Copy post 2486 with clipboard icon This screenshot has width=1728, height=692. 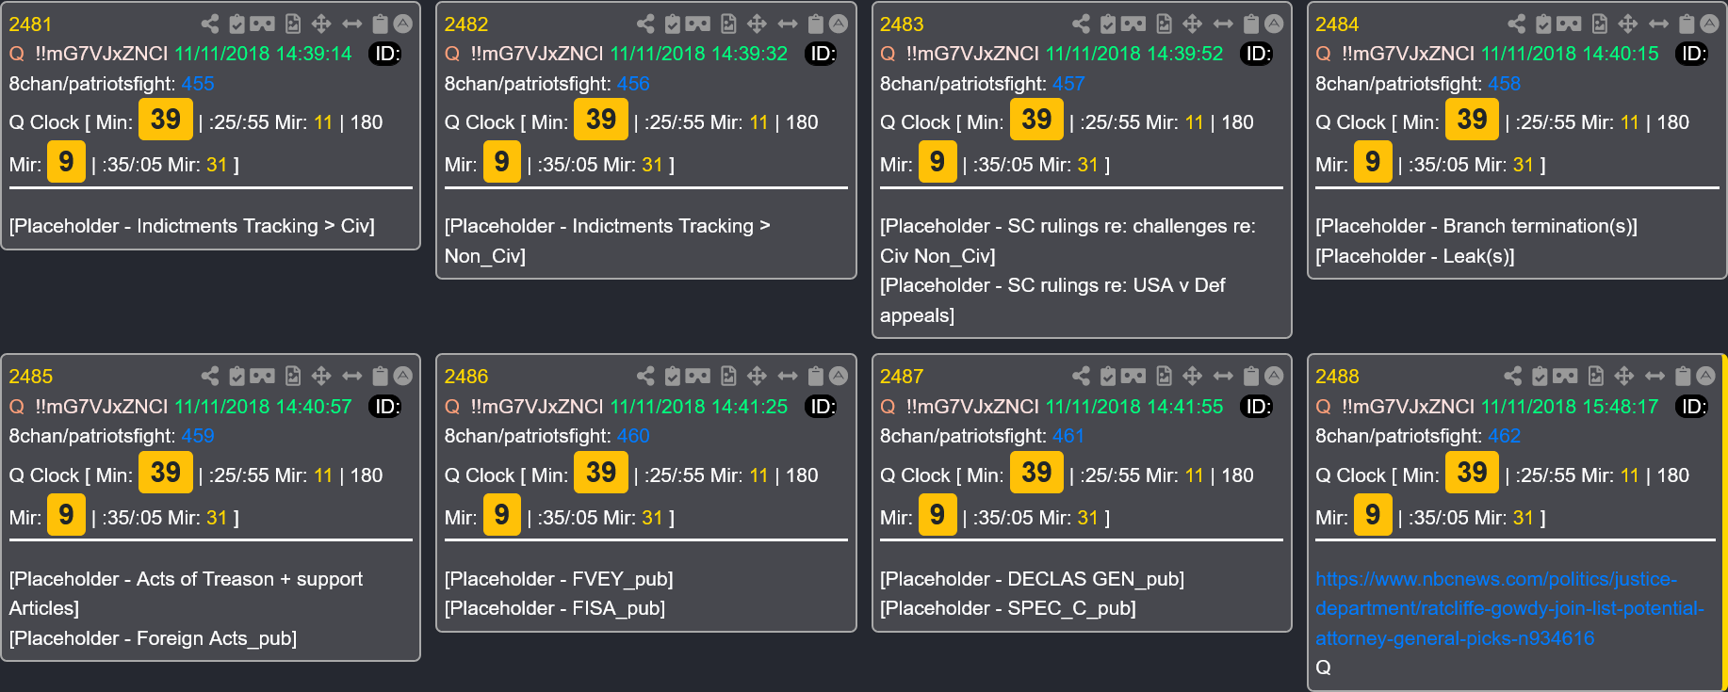[816, 376]
